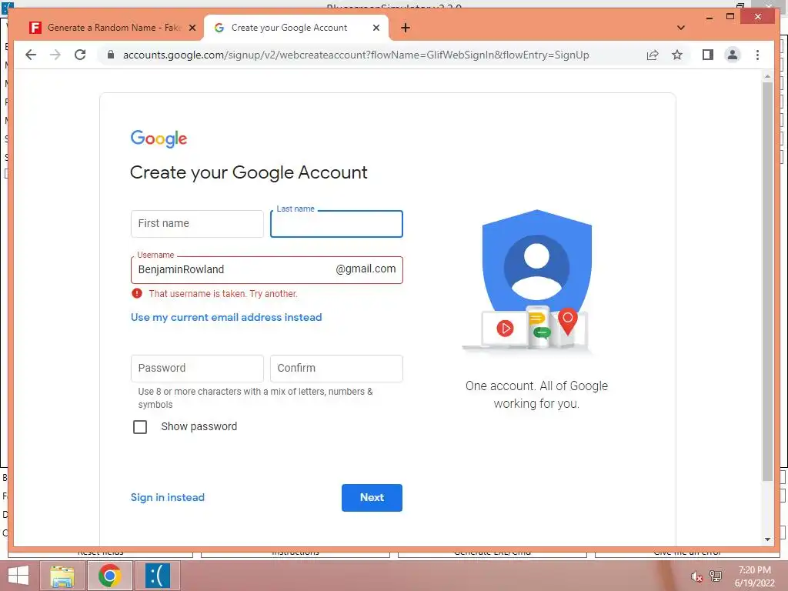Screen dimensions: 788x591
Task: Open the Windows Start button
Action: pyautogui.click(x=18, y=576)
